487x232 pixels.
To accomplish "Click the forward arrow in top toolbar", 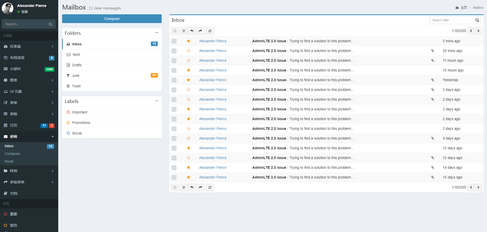I will [x=200, y=31].
